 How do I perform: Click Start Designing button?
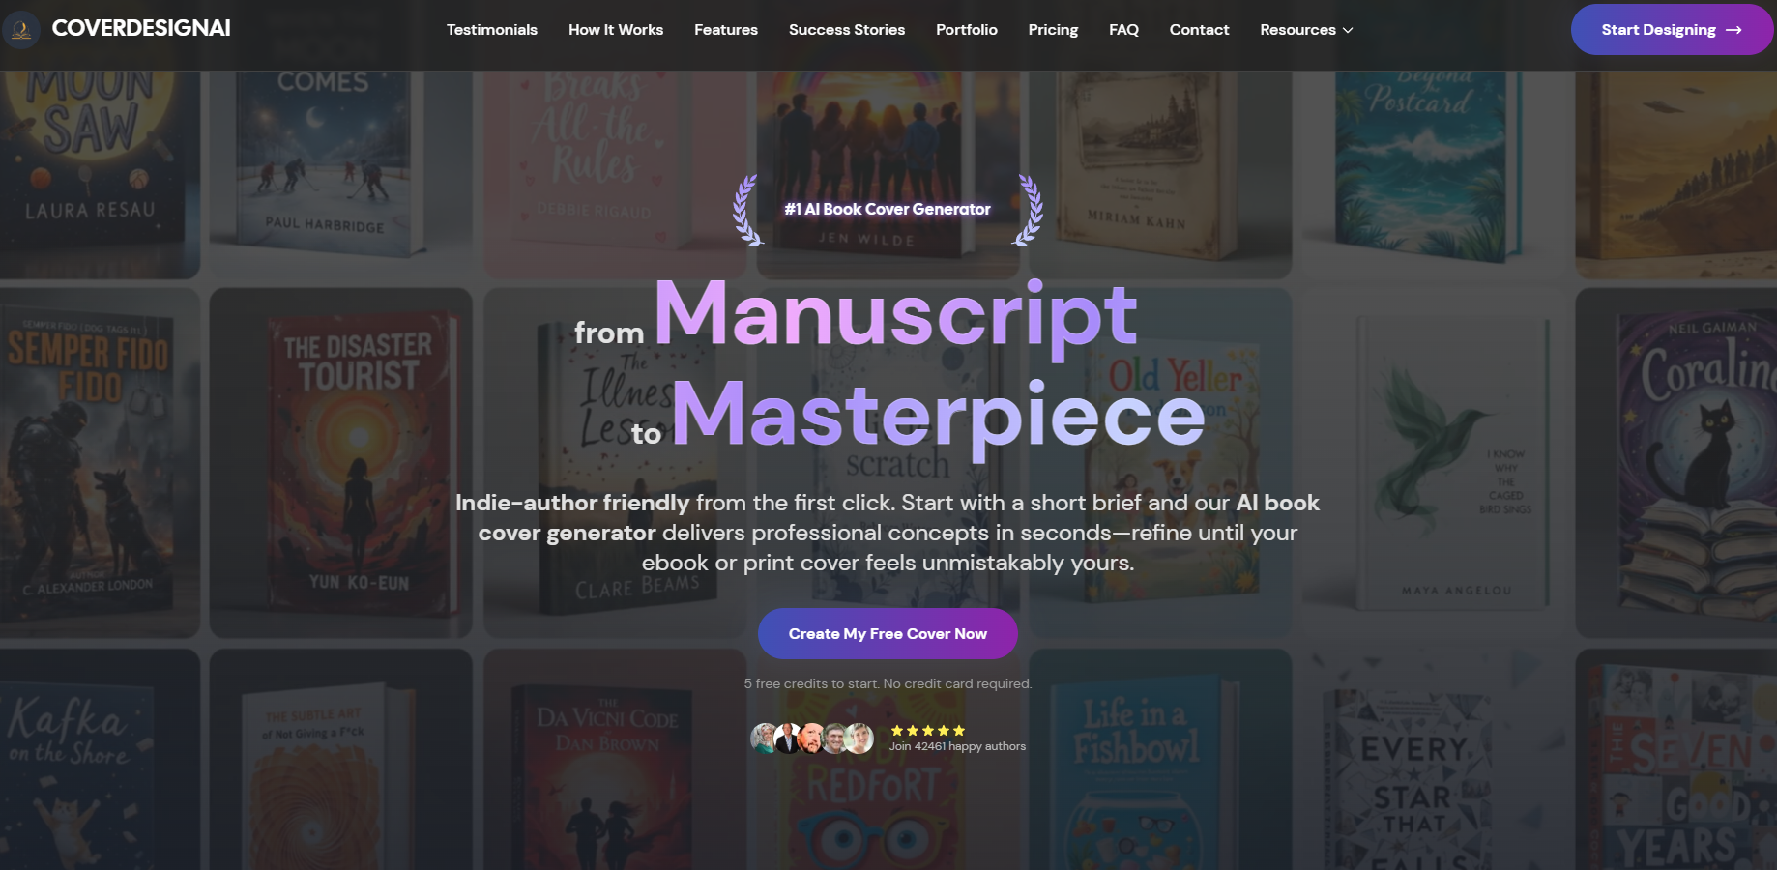click(1672, 30)
